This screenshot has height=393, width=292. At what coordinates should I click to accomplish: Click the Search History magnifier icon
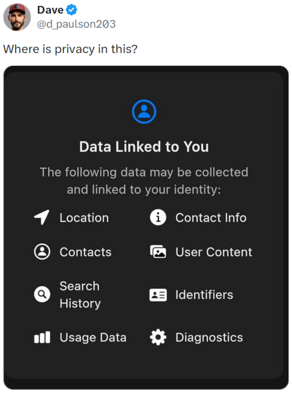point(42,294)
